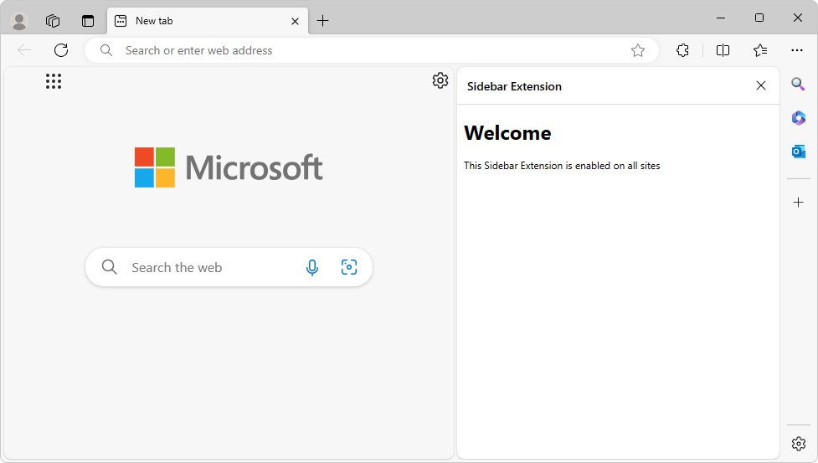Add this page to favorites star
This screenshot has height=463, width=818.
click(x=637, y=50)
